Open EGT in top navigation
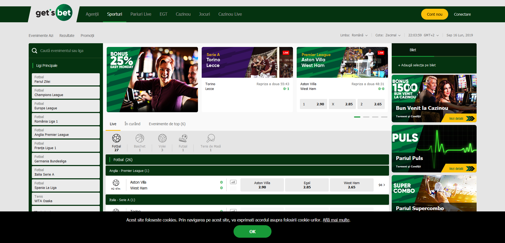The height and width of the screenshot is (243, 505). [163, 14]
